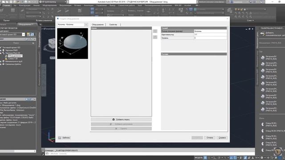Click save icon in quick access toolbar

(11, 2)
